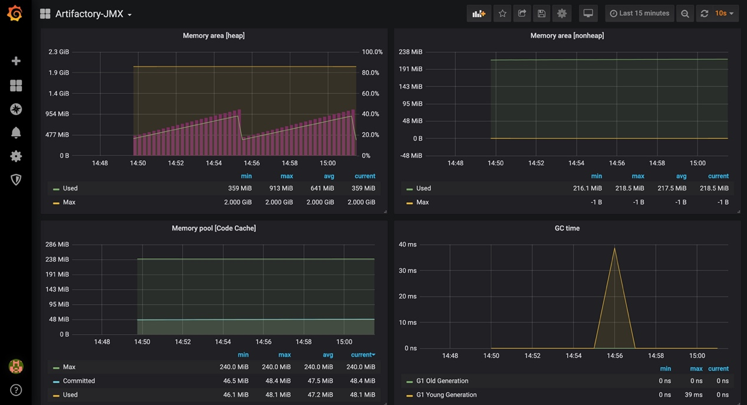Cycle view mode monitor icon
The height and width of the screenshot is (405, 747).
pyautogui.click(x=588, y=14)
